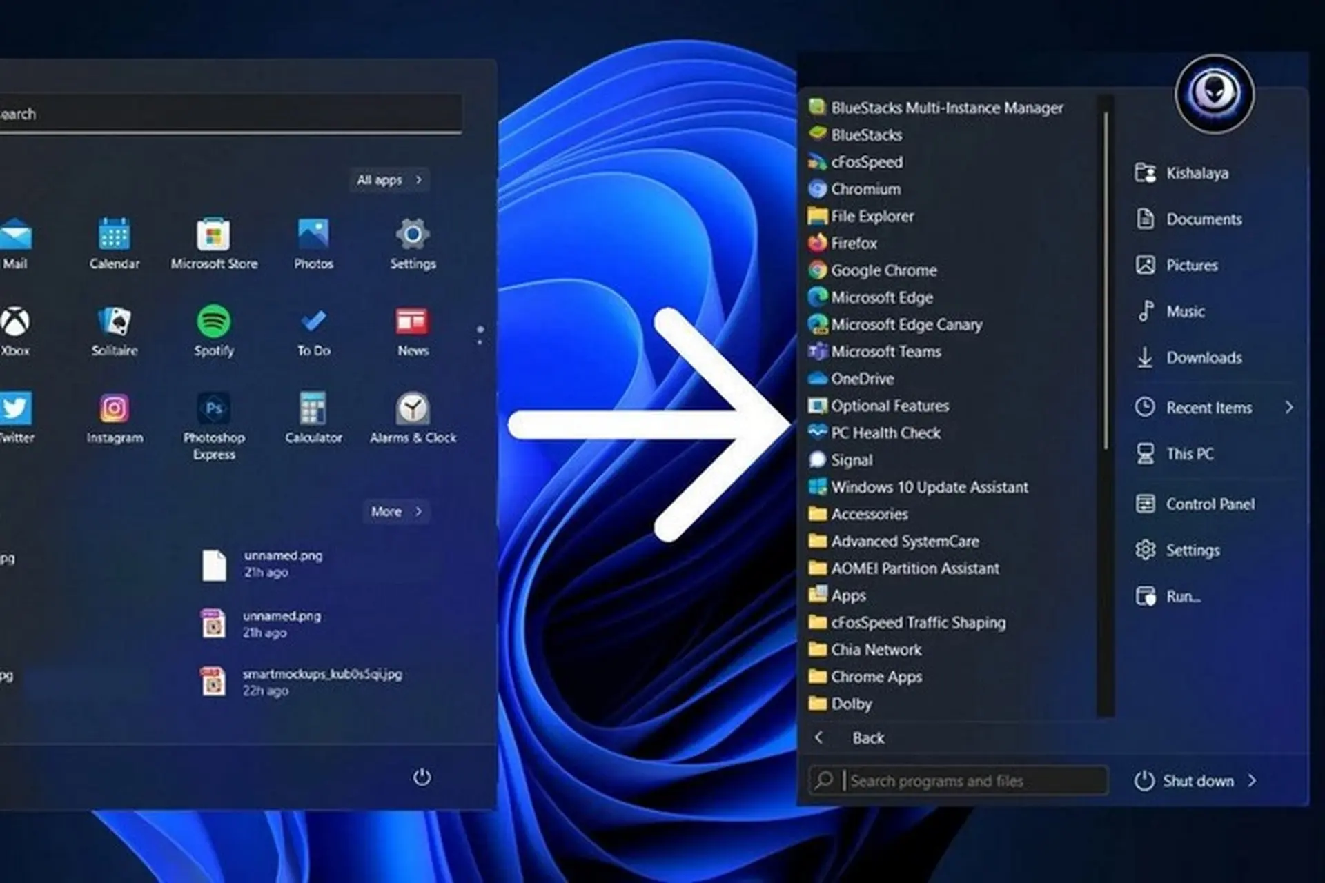Click the Alienware user avatar
The width and height of the screenshot is (1325, 883).
coord(1214,95)
